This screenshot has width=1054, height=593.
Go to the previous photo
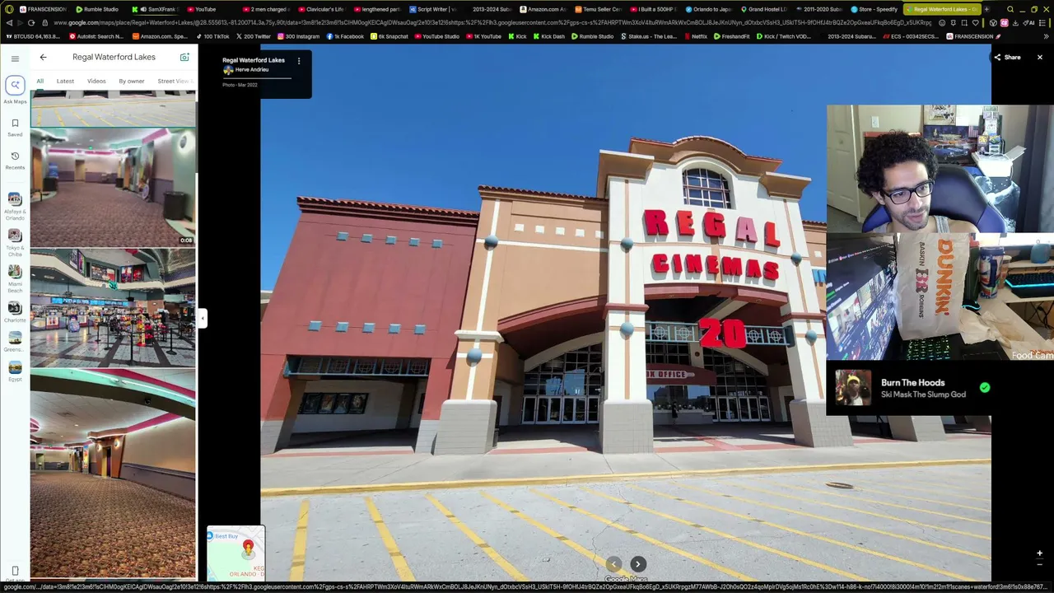click(x=613, y=564)
